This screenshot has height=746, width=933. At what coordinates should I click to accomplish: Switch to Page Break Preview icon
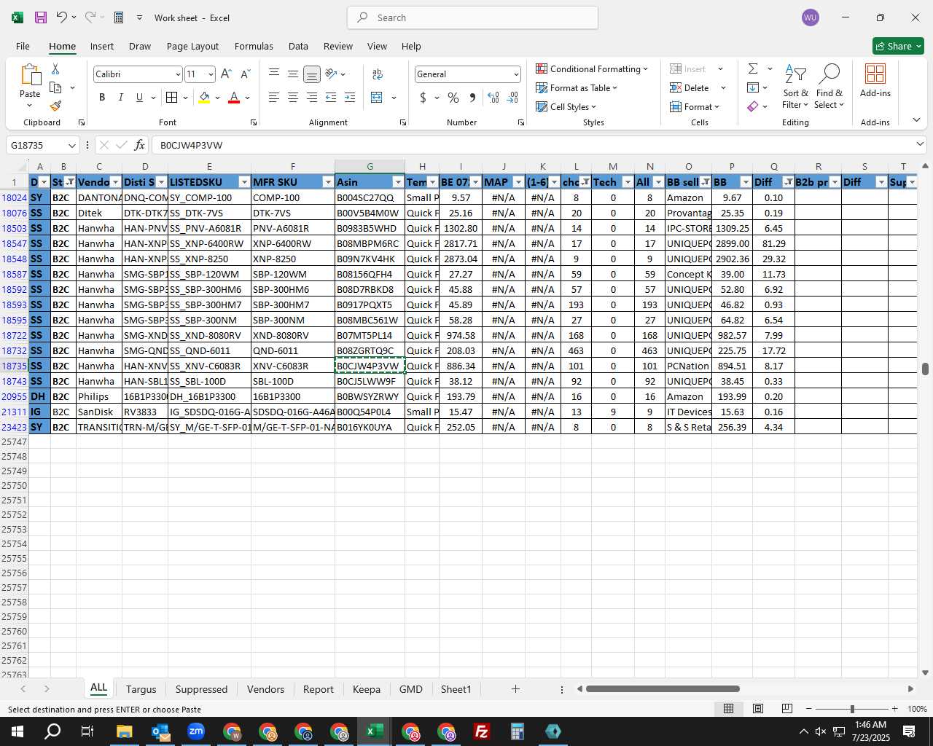pyautogui.click(x=786, y=709)
